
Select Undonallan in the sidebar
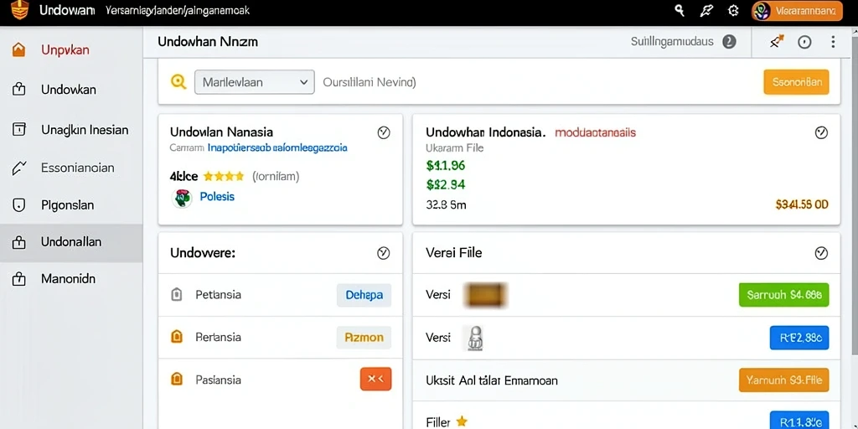point(71,242)
